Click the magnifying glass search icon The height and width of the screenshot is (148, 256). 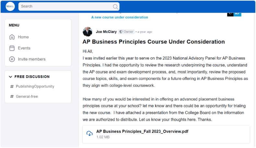tap(116, 7)
